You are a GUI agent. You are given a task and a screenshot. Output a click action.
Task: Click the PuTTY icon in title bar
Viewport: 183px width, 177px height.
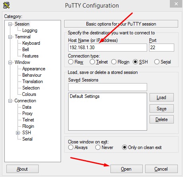6,5
